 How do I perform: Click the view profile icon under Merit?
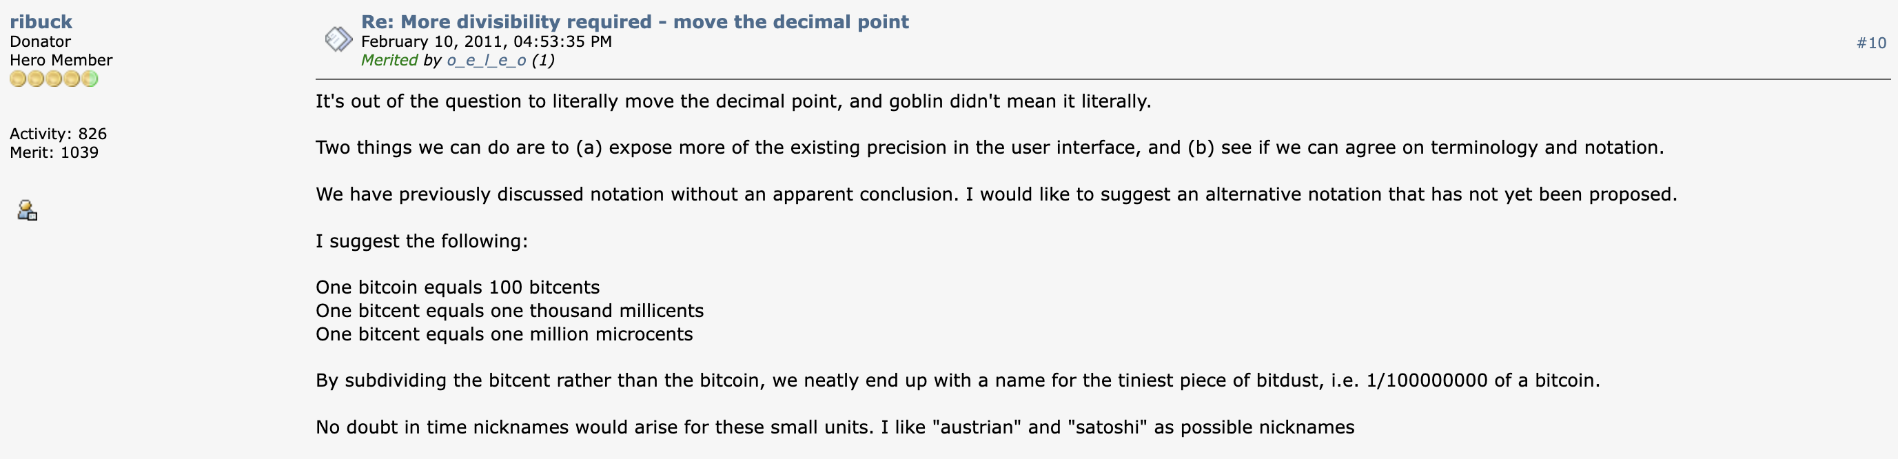28,211
